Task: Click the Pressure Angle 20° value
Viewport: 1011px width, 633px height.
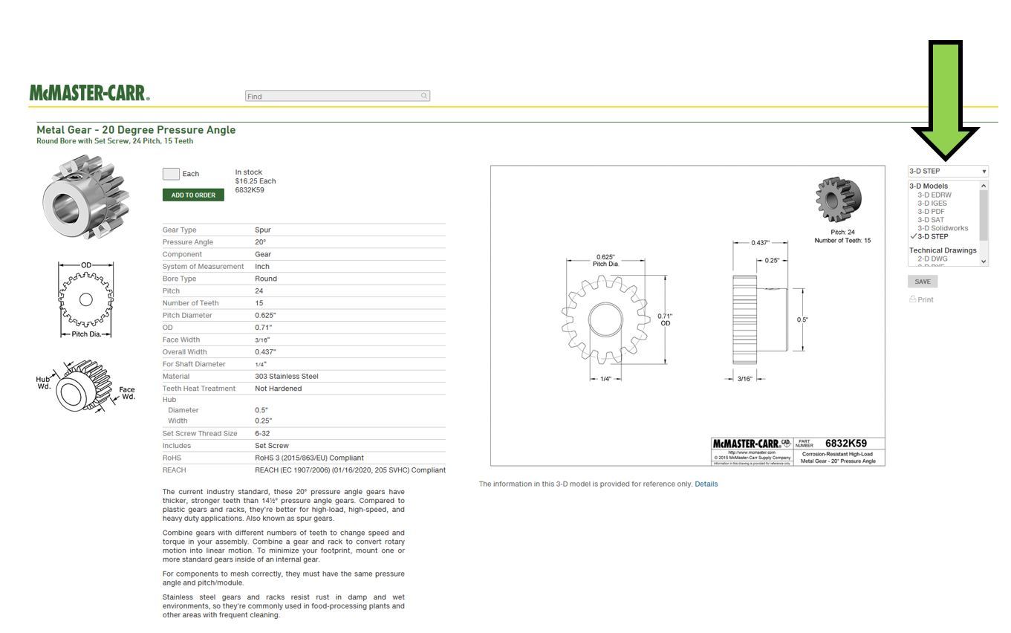Action: (x=261, y=241)
